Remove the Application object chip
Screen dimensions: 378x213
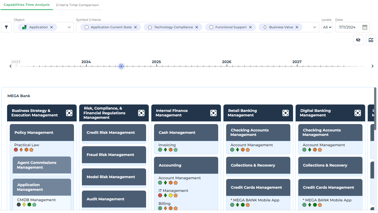[x=52, y=27]
